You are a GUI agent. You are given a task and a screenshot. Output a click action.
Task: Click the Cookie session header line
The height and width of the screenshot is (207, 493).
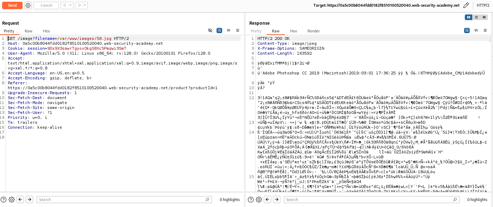[67, 48]
